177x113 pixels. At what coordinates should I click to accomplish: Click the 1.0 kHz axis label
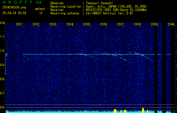point(3,51)
